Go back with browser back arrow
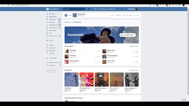Image resolution: width=189 pixels, height=106 pixels. (x=2, y=5)
